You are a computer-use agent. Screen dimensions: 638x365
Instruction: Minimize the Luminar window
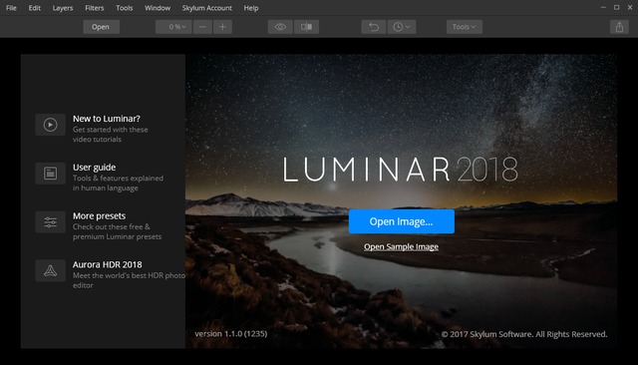coord(603,7)
